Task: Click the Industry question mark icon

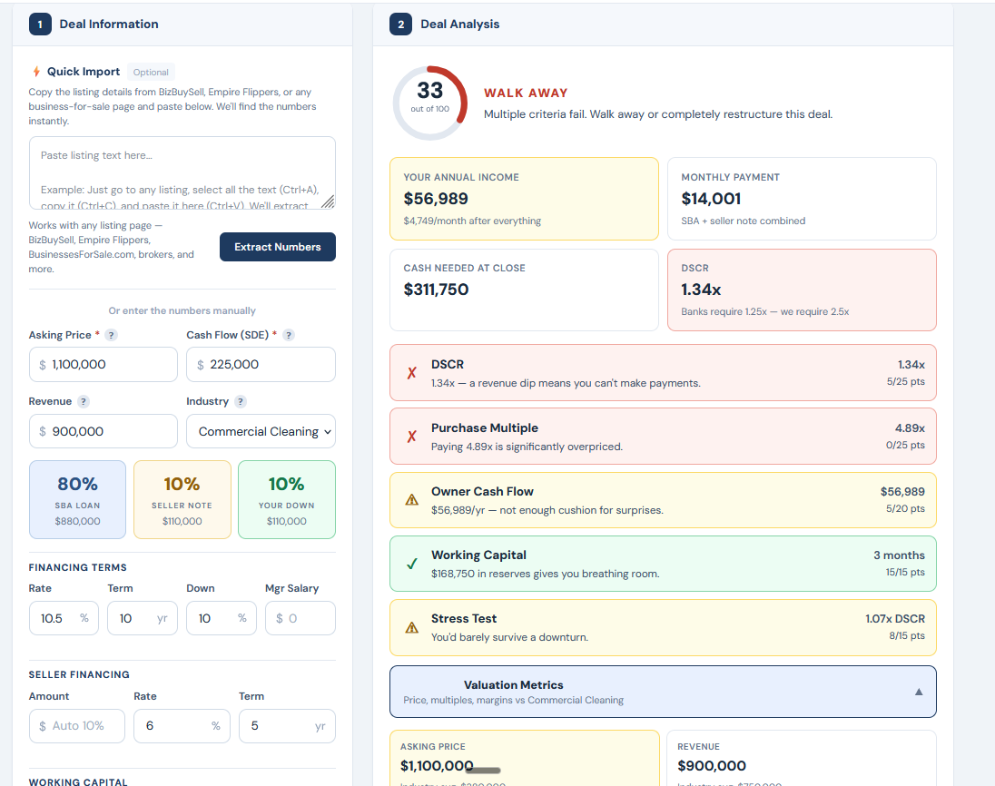Action: pyautogui.click(x=242, y=401)
